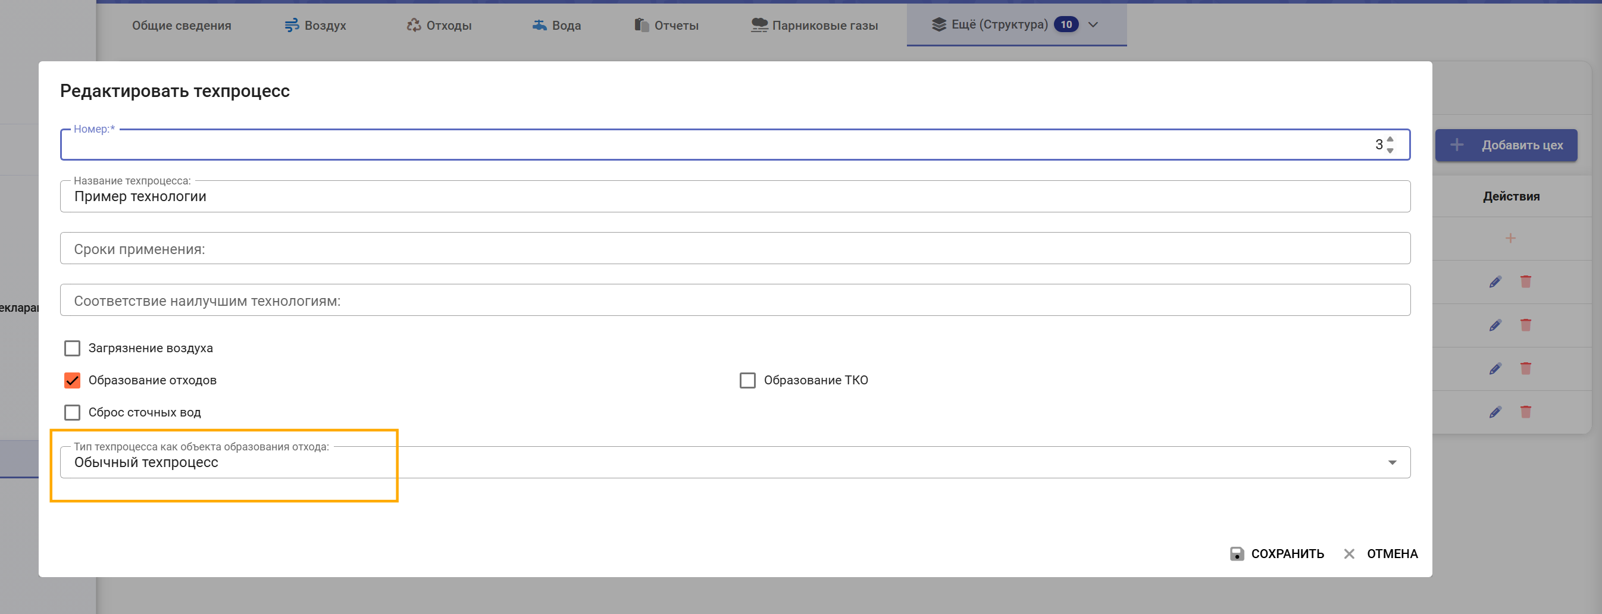Image resolution: width=1602 pixels, height=614 pixels.
Task: Click the X cancel icon
Action: (x=1349, y=554)
